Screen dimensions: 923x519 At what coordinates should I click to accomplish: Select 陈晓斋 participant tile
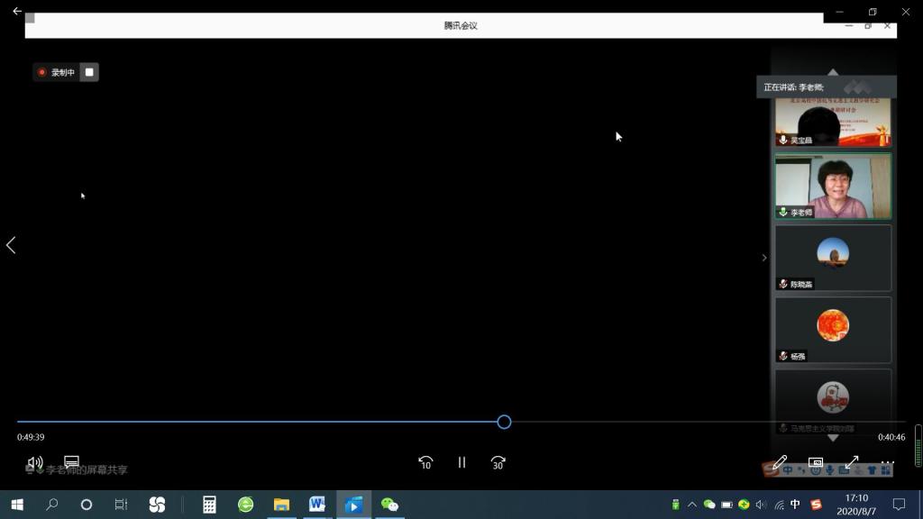point(833,258)
